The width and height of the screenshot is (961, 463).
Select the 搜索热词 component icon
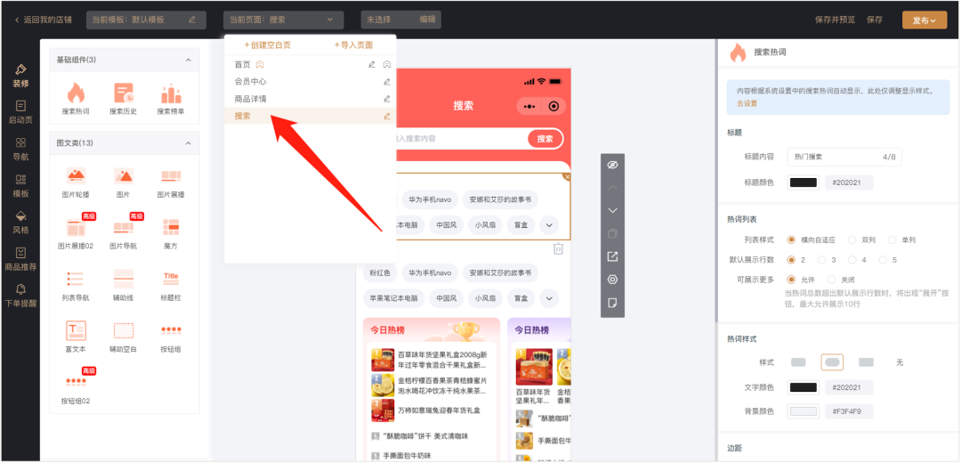click(x=76, y=93)
